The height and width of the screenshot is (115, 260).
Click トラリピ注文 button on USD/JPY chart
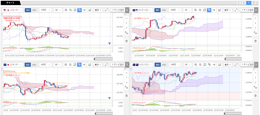(x=117, y=10)
